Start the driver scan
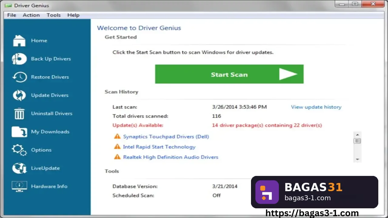 tap(229, 74)
